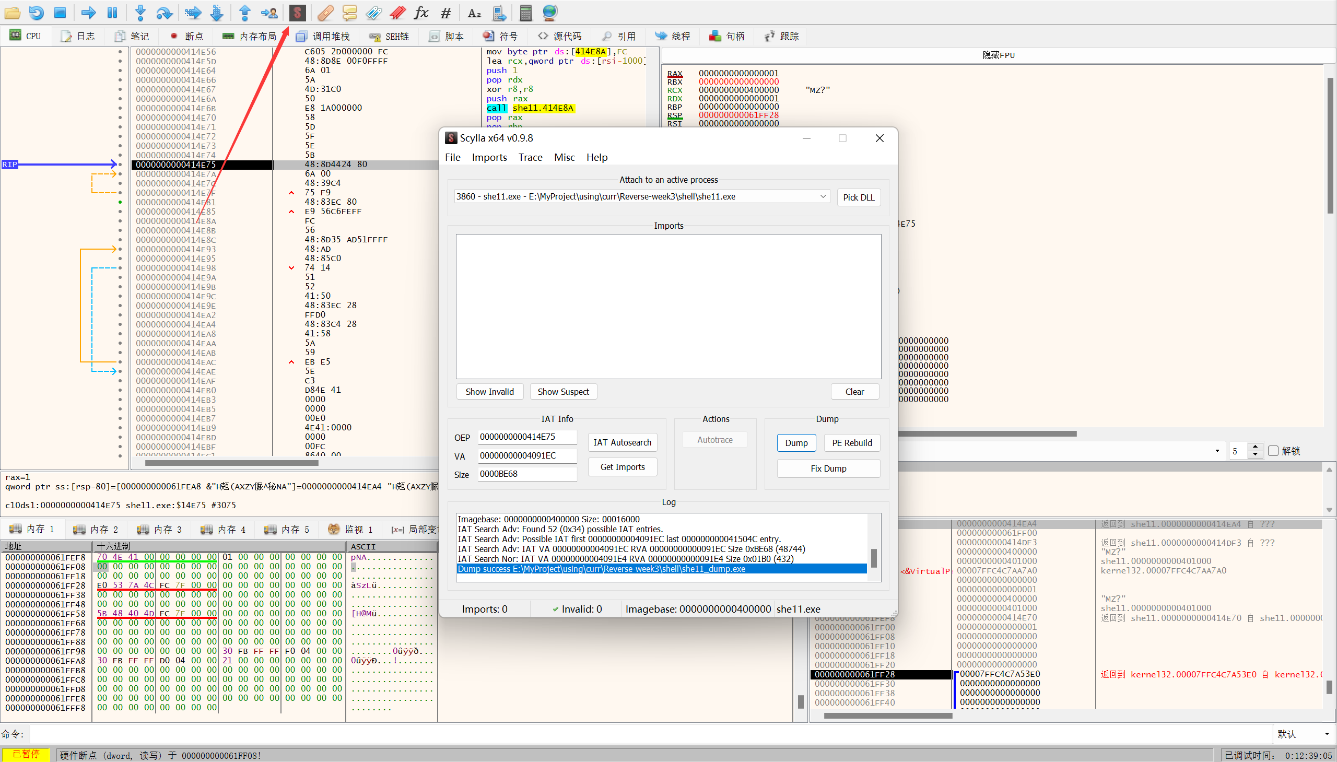Open the Misc menu in Scylla
The width and height of the screenshot is (1337, 762).
564,157
